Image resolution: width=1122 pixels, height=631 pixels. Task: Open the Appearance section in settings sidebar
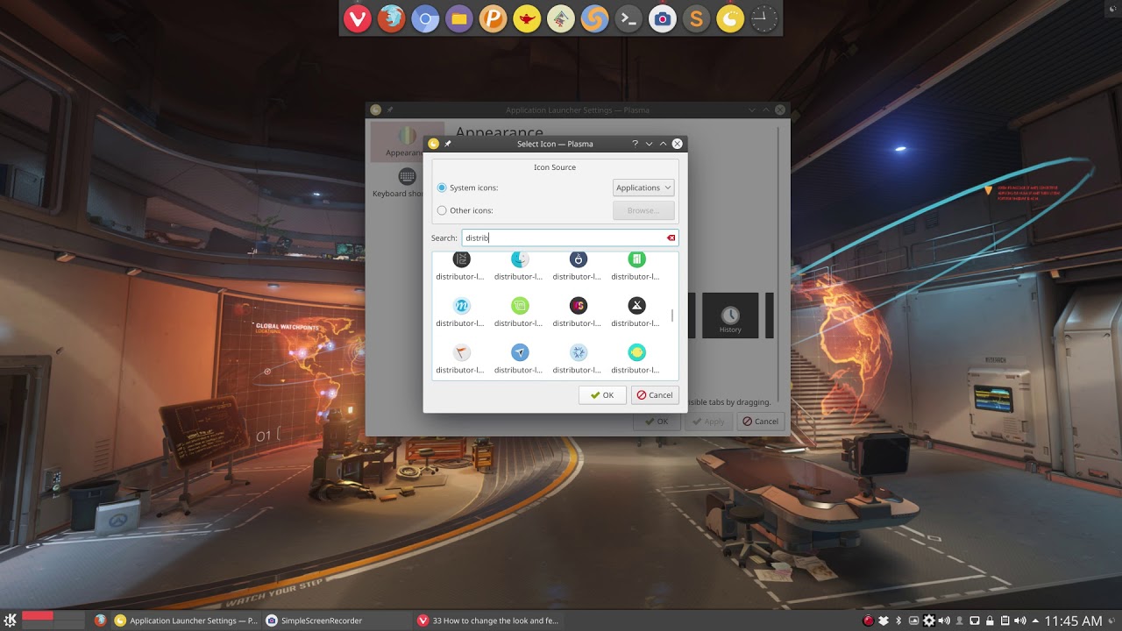coord(407,142)
